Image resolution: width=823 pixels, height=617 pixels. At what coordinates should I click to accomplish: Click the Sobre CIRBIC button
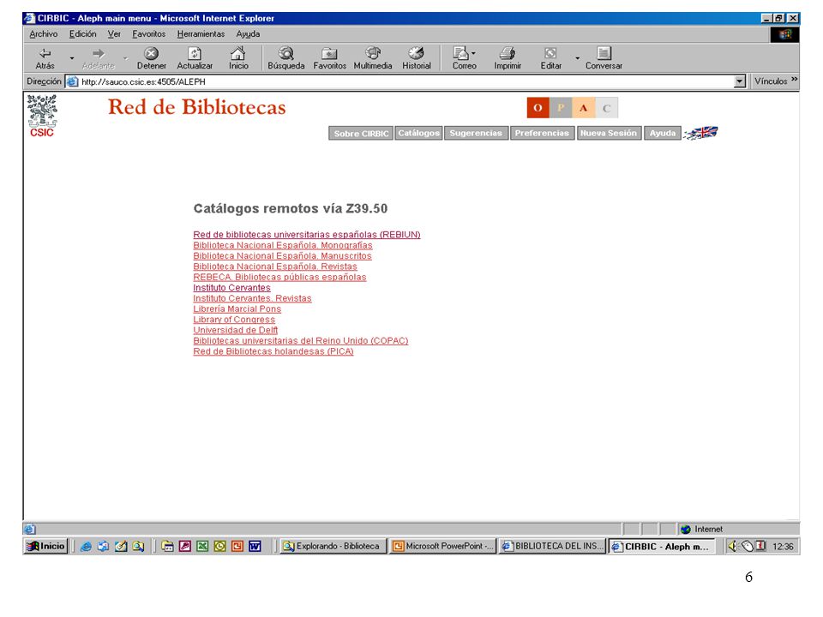pyautogui.click(x=361, y=134)
